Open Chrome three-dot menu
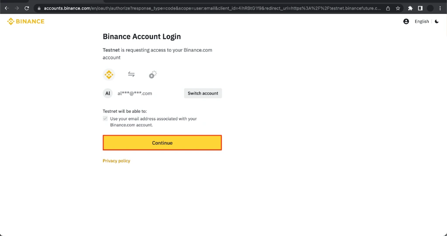Image resolution: width=447 pixels, height=251 pixels. click(x=440, y=8)
